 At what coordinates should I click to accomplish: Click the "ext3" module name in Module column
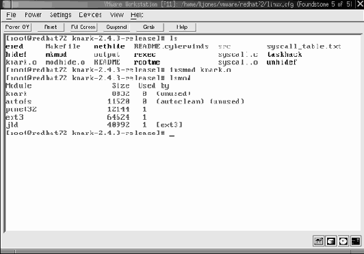coord(14,117)
